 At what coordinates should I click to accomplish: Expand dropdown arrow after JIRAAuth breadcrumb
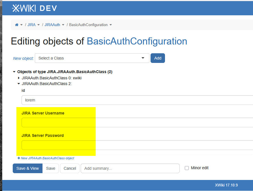63,25
